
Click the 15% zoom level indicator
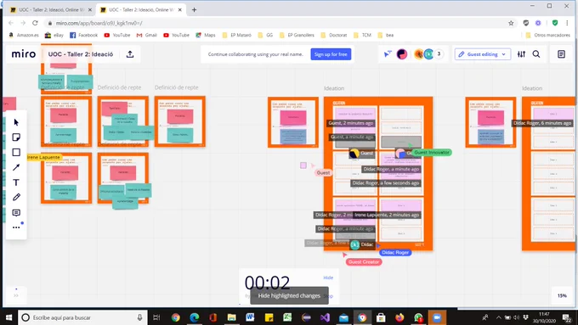pos(562,295)
